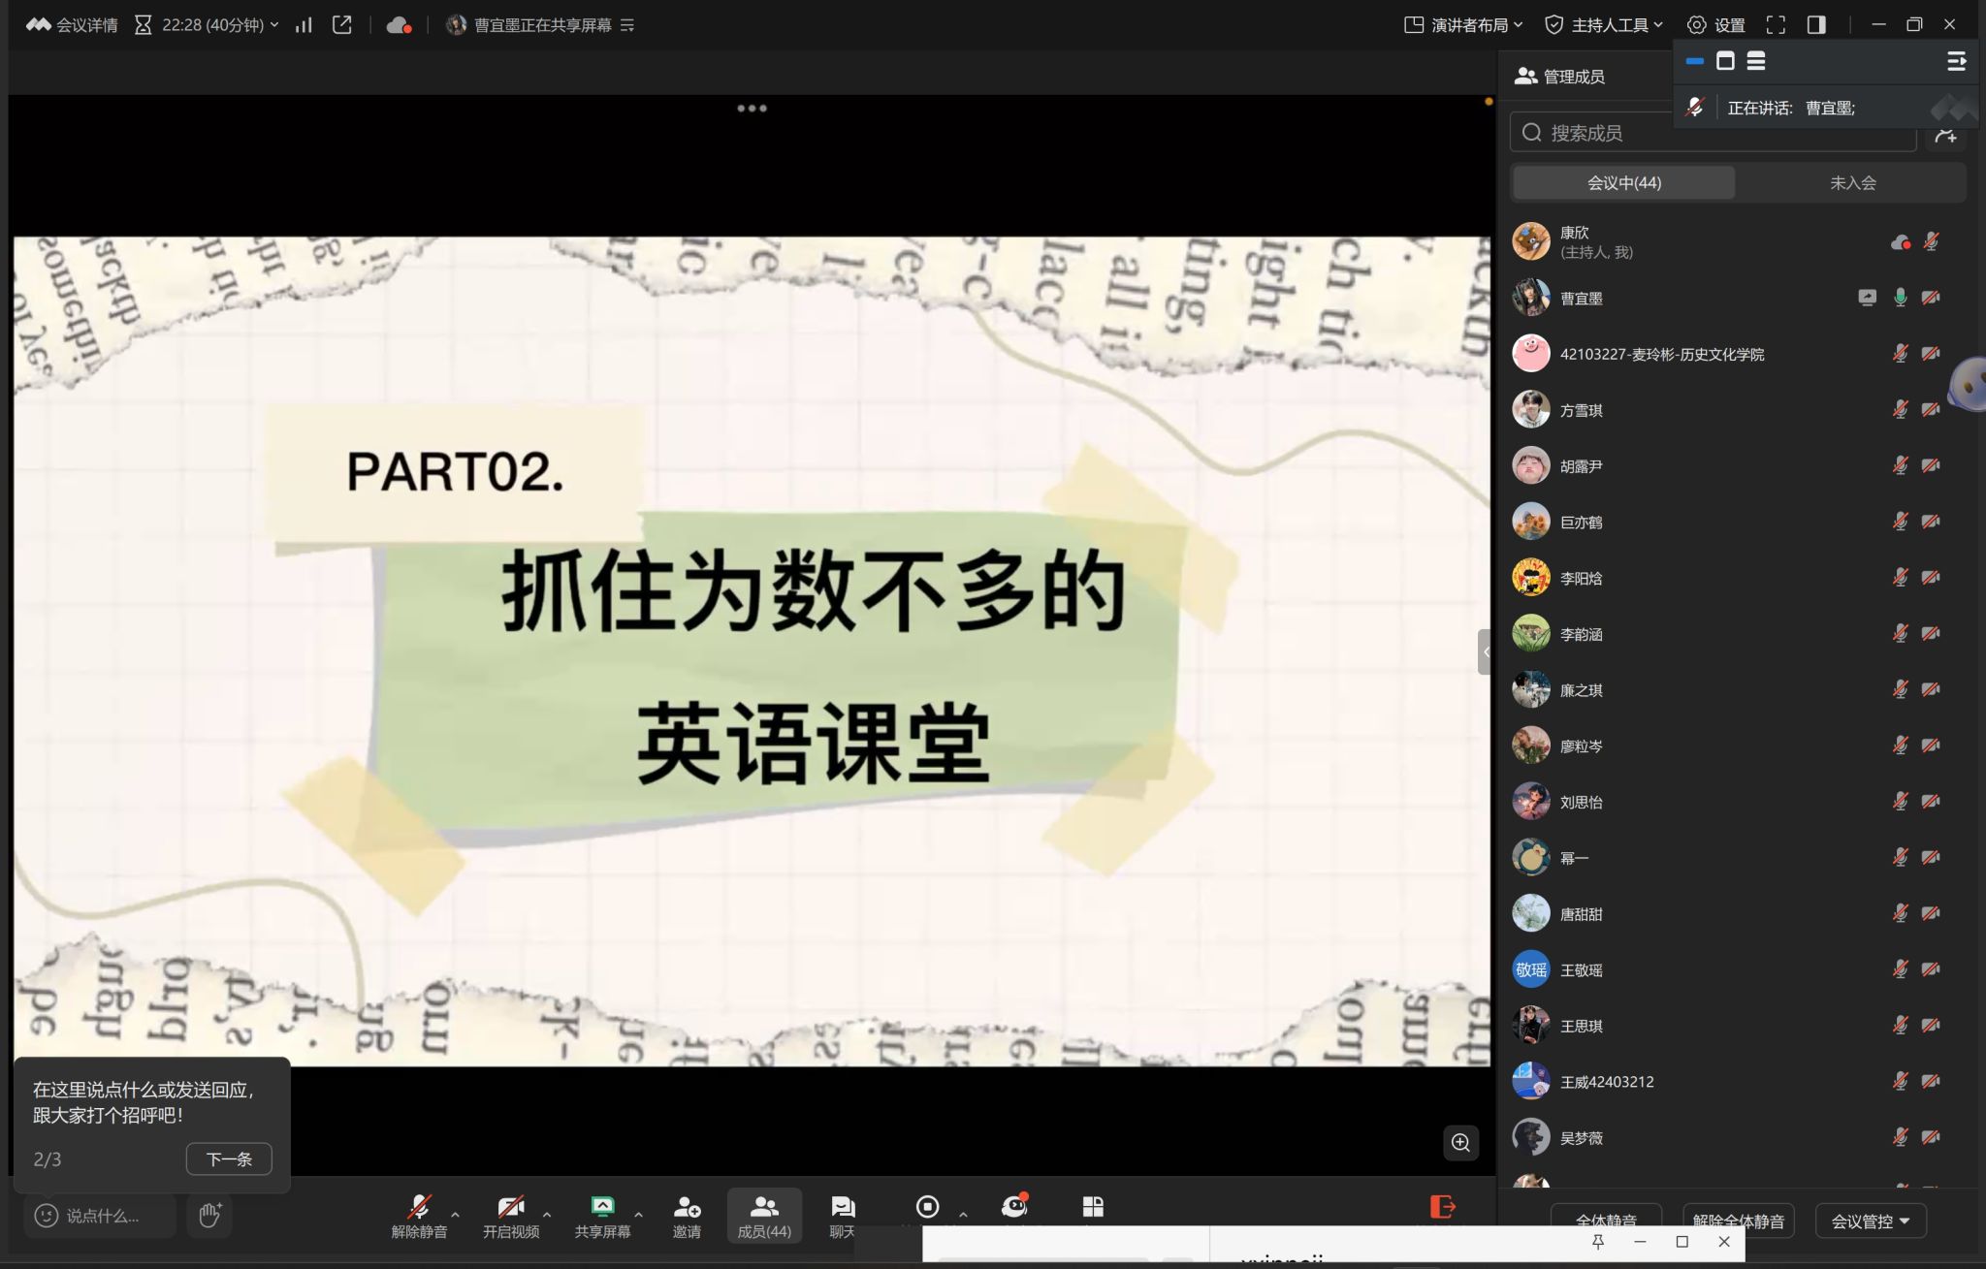Click 下一条 button in tip popup
1986x1269 pixels.
tap(229, 1158)
